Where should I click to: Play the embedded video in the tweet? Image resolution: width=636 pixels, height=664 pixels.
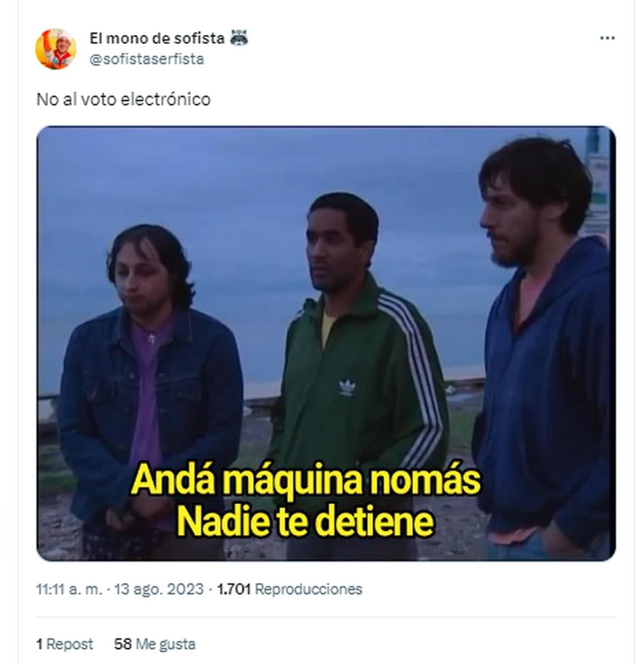tap(326, 343)
